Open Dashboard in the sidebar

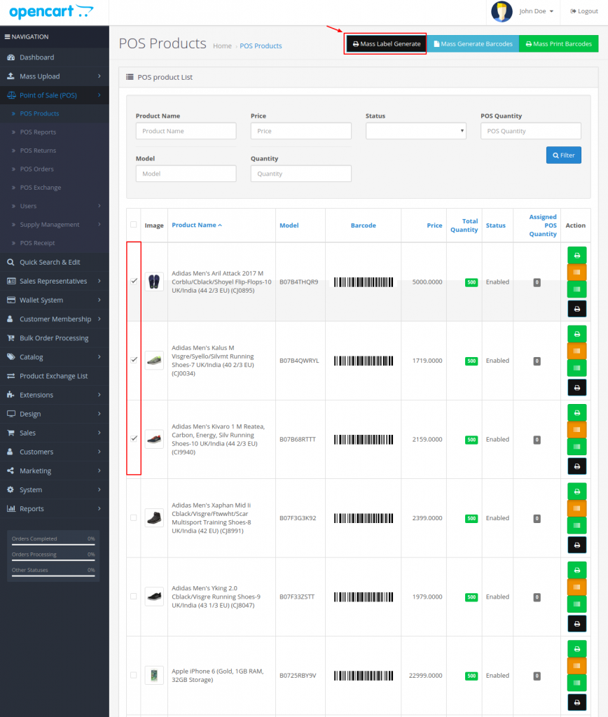coord(55,57)
